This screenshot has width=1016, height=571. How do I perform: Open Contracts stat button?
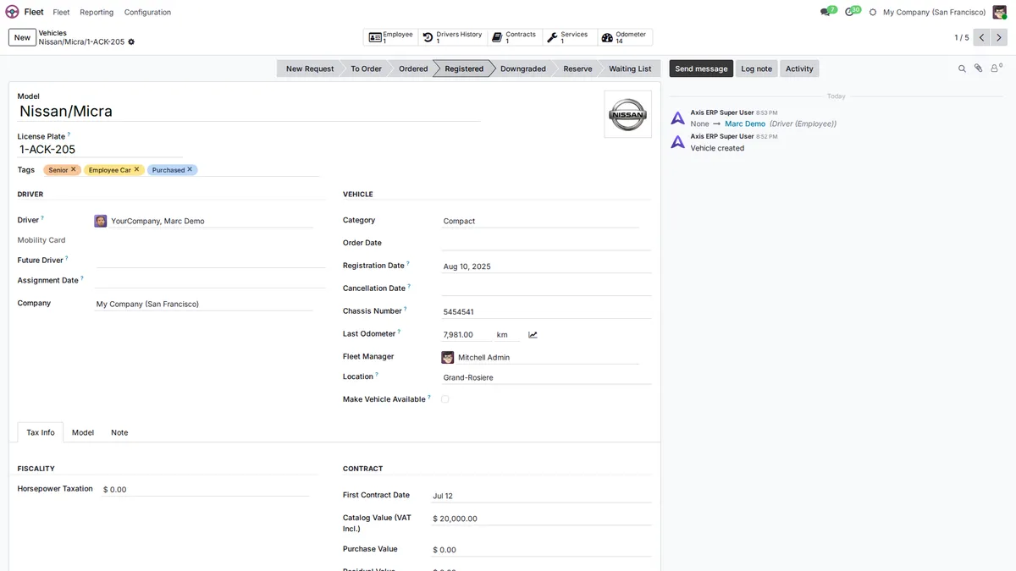515,37
